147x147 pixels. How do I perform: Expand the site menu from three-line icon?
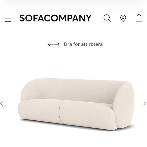tap(8, 18)
